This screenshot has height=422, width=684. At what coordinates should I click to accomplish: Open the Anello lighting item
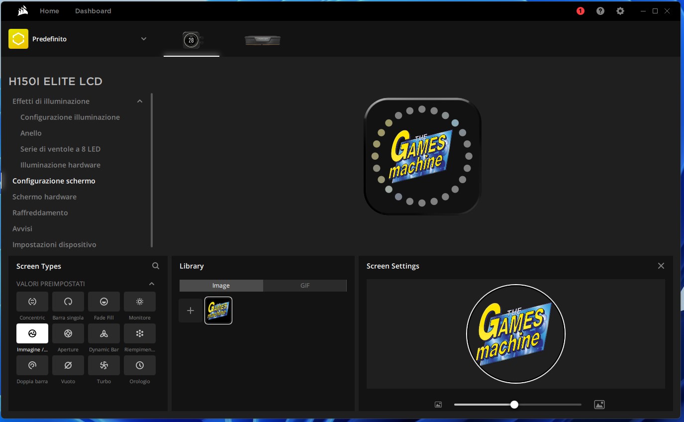click(x=31, y=133)
